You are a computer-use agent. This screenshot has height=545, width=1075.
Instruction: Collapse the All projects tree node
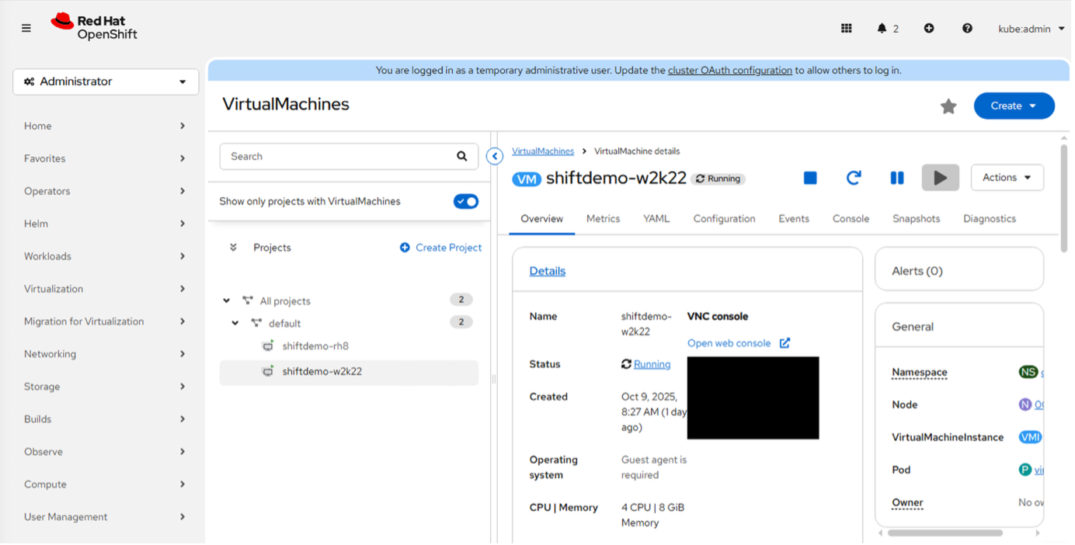(x=227, y=300)
